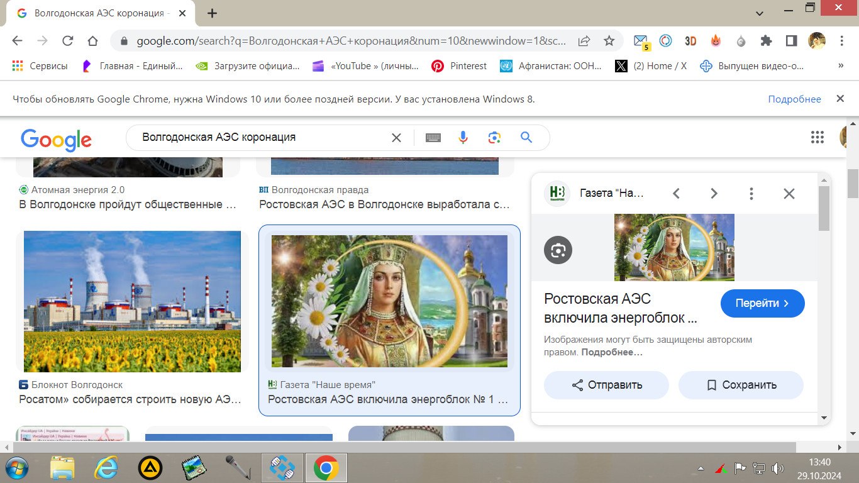Click the Сохранить button
The height and width of the screenshot is (483, 859).
pyautogui.click(x=741, y=385)
